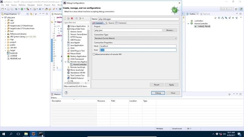Expand the app folder in Project Explorer
Image resolution: width=244 pixels, height=137 pixels.
coord(5,20)
